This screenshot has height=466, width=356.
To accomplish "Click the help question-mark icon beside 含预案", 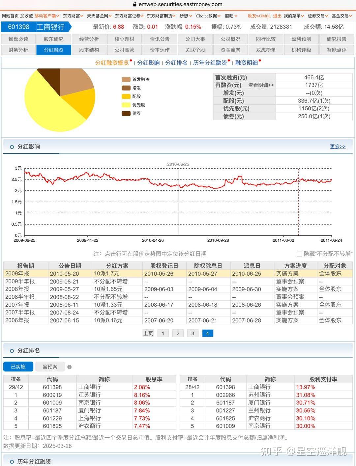I will [70, 367].
